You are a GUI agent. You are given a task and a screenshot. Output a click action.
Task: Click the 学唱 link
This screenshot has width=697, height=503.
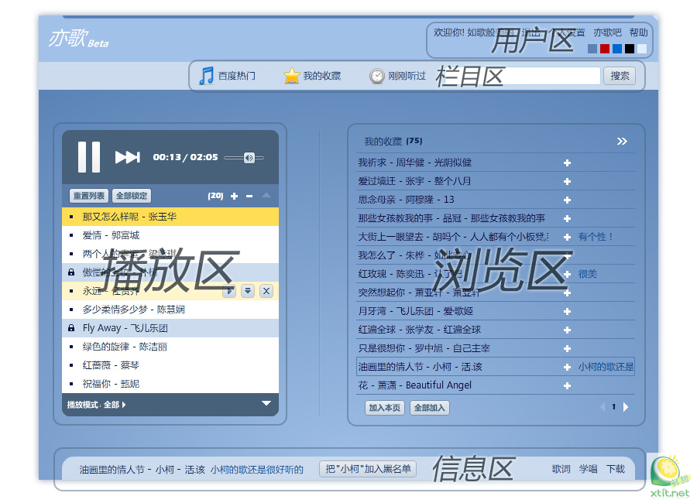click(588, 469)
